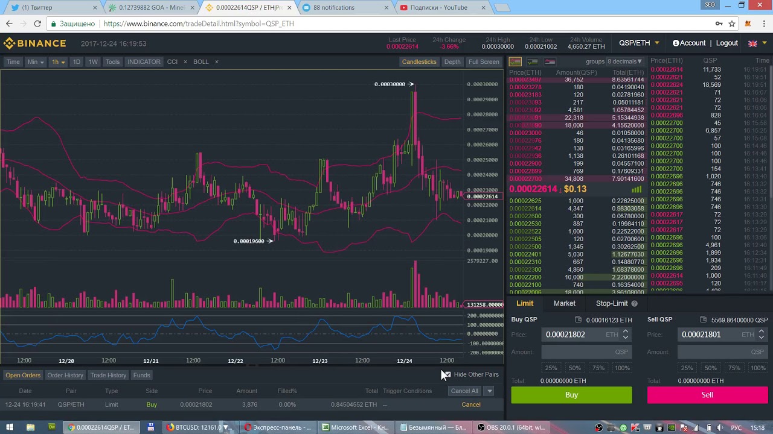Switch to the Limit order tab
This screenshot has width=773, height=434.
click(x=525, y=304)
